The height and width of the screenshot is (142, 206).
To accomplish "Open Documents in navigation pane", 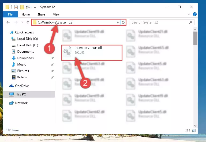I will pyautogui.click(x=23, y=52).
